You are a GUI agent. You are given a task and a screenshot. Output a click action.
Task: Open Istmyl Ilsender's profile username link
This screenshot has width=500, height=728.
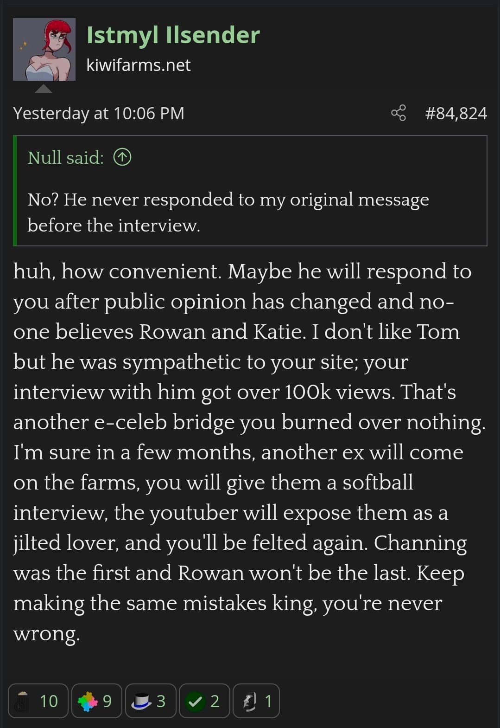click(x=173, y=35)
